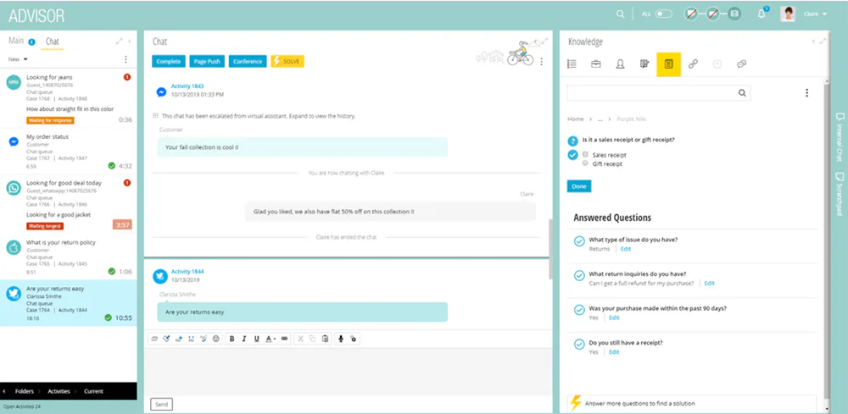Open the font color picker
Screen dimensions: 848x414
point(271,339)
